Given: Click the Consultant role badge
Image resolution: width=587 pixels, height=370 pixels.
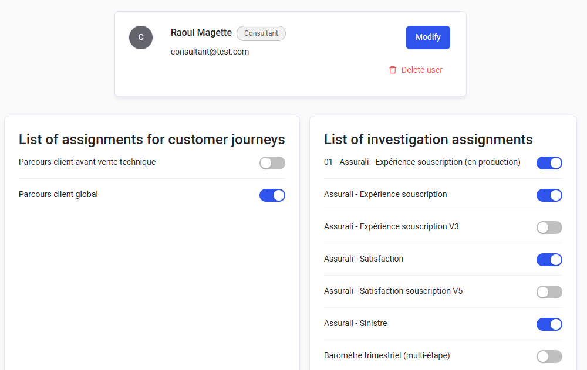Looking at the screenshot, I should [261, 33].
